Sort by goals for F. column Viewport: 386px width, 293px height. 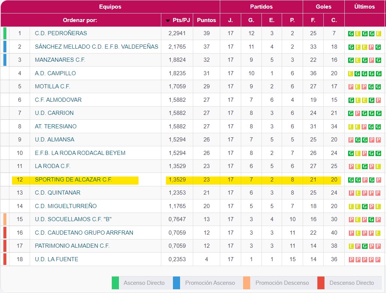[313, 20]
